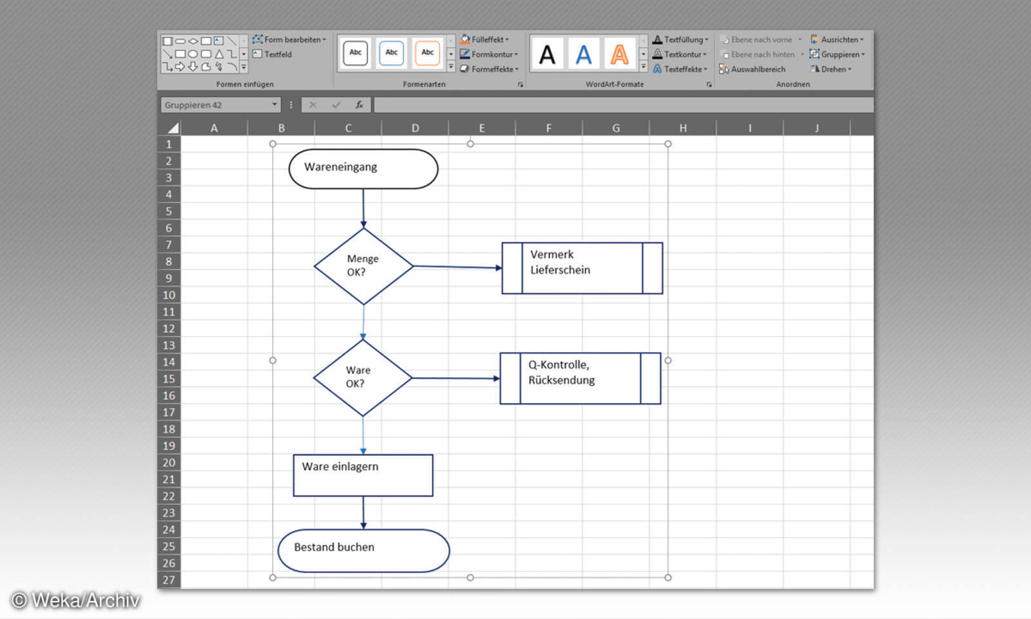Screen dimensions: 1031x619
Task: Select the orange WordArt style A
Action: (x=619, y=54)
